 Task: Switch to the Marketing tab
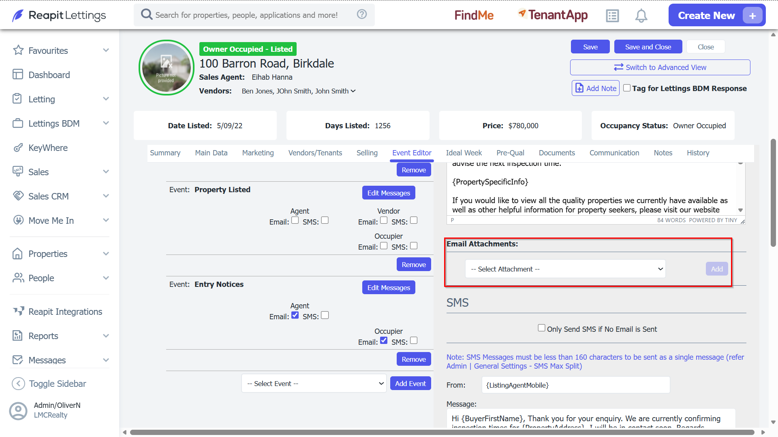(x=258, y=153)
